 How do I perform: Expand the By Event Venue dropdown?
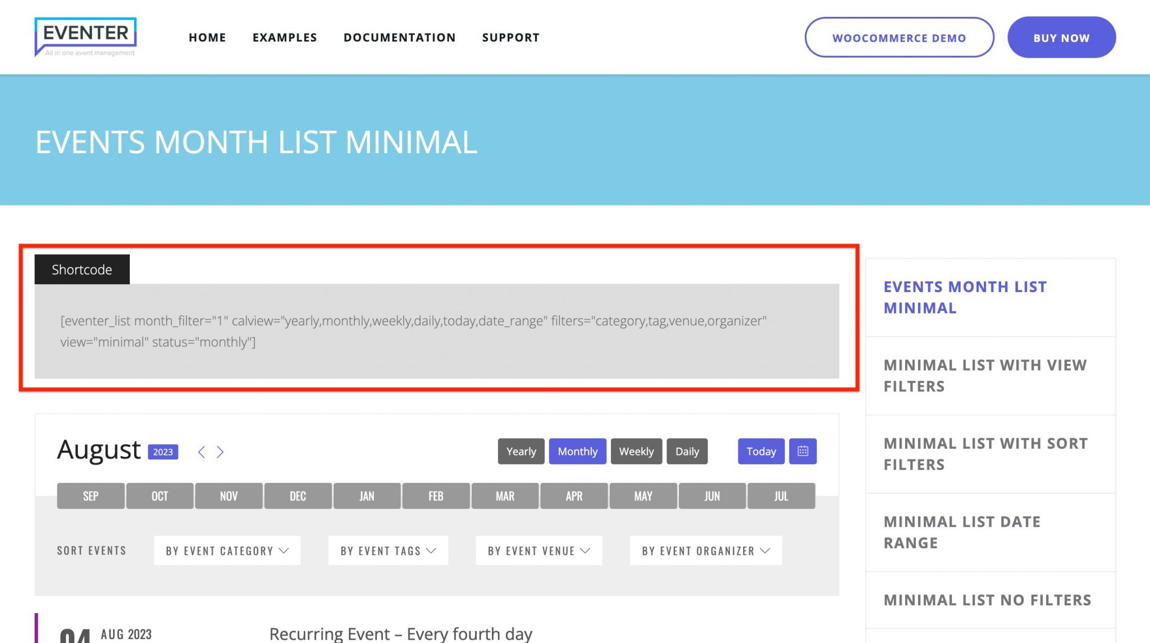coord(539,550)
